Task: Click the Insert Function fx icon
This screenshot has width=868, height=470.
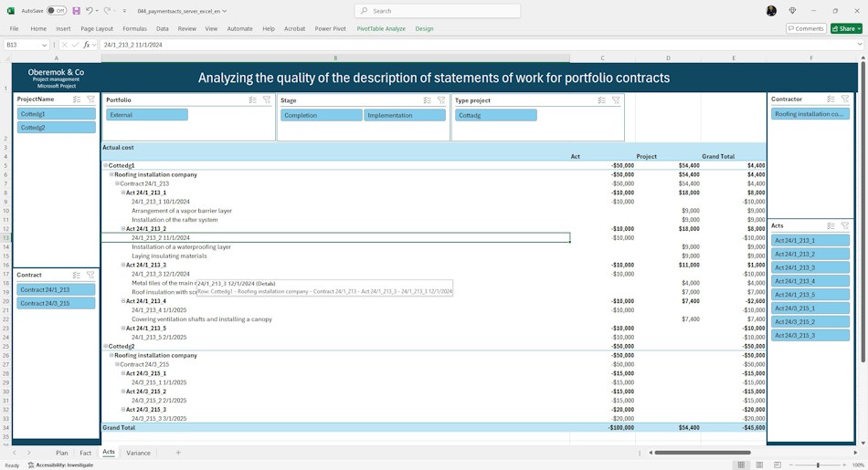Action: coord(87,45)
